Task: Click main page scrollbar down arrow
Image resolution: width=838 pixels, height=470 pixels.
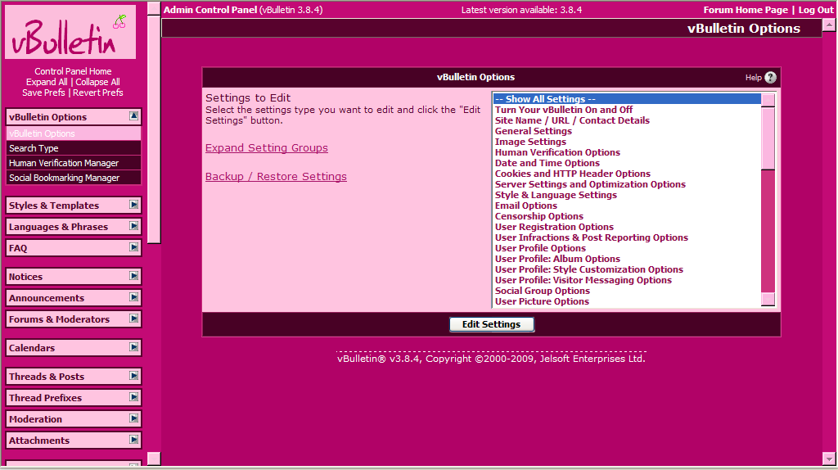Action: (830, 459)
